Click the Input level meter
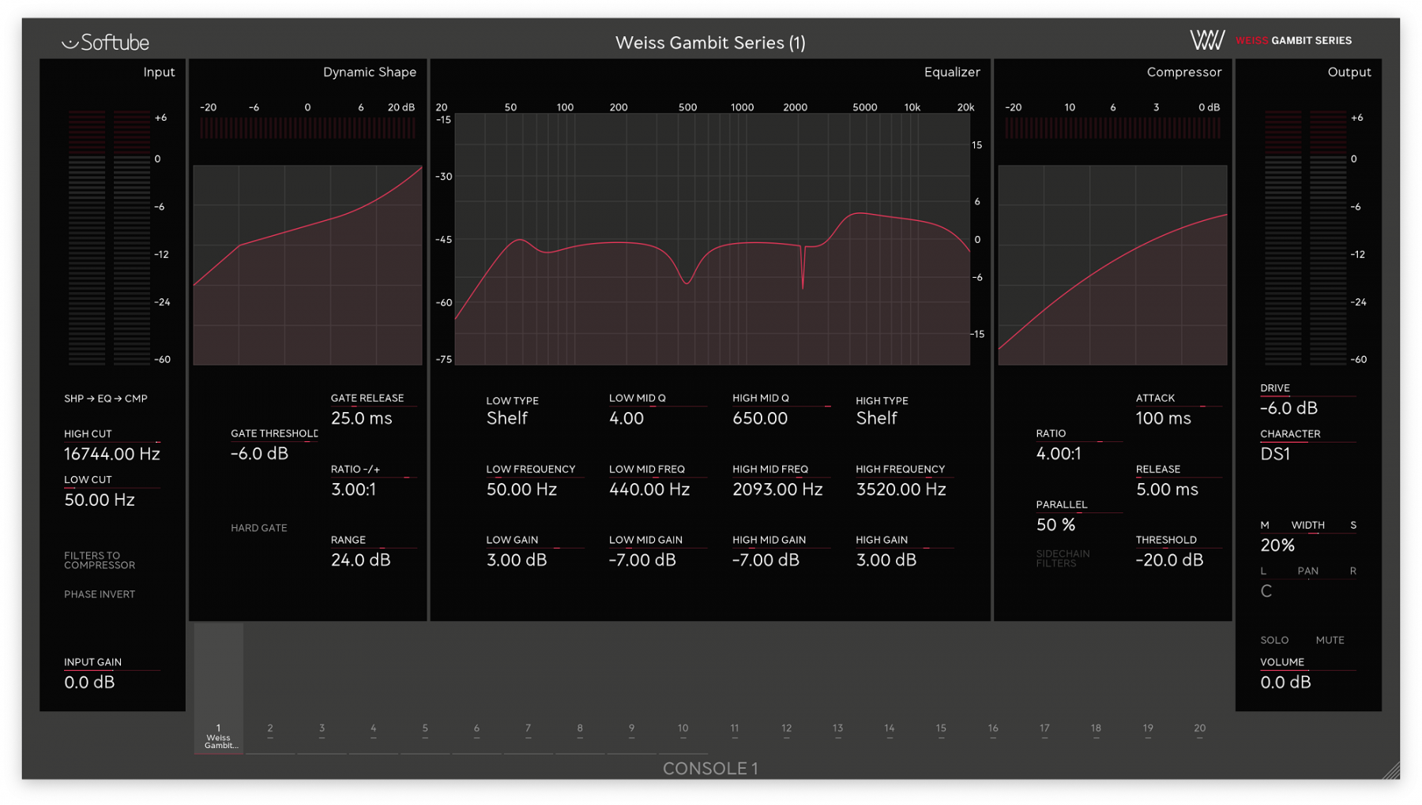Image resolution: width=1422 pixels, height=805 pixels. [108, 237]
